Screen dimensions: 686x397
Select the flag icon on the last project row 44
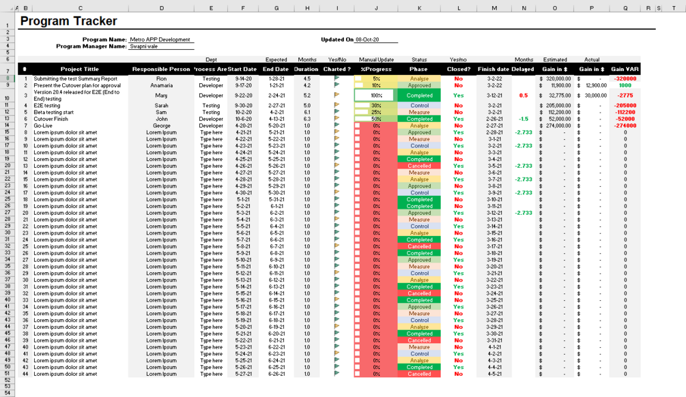[335, 373]
